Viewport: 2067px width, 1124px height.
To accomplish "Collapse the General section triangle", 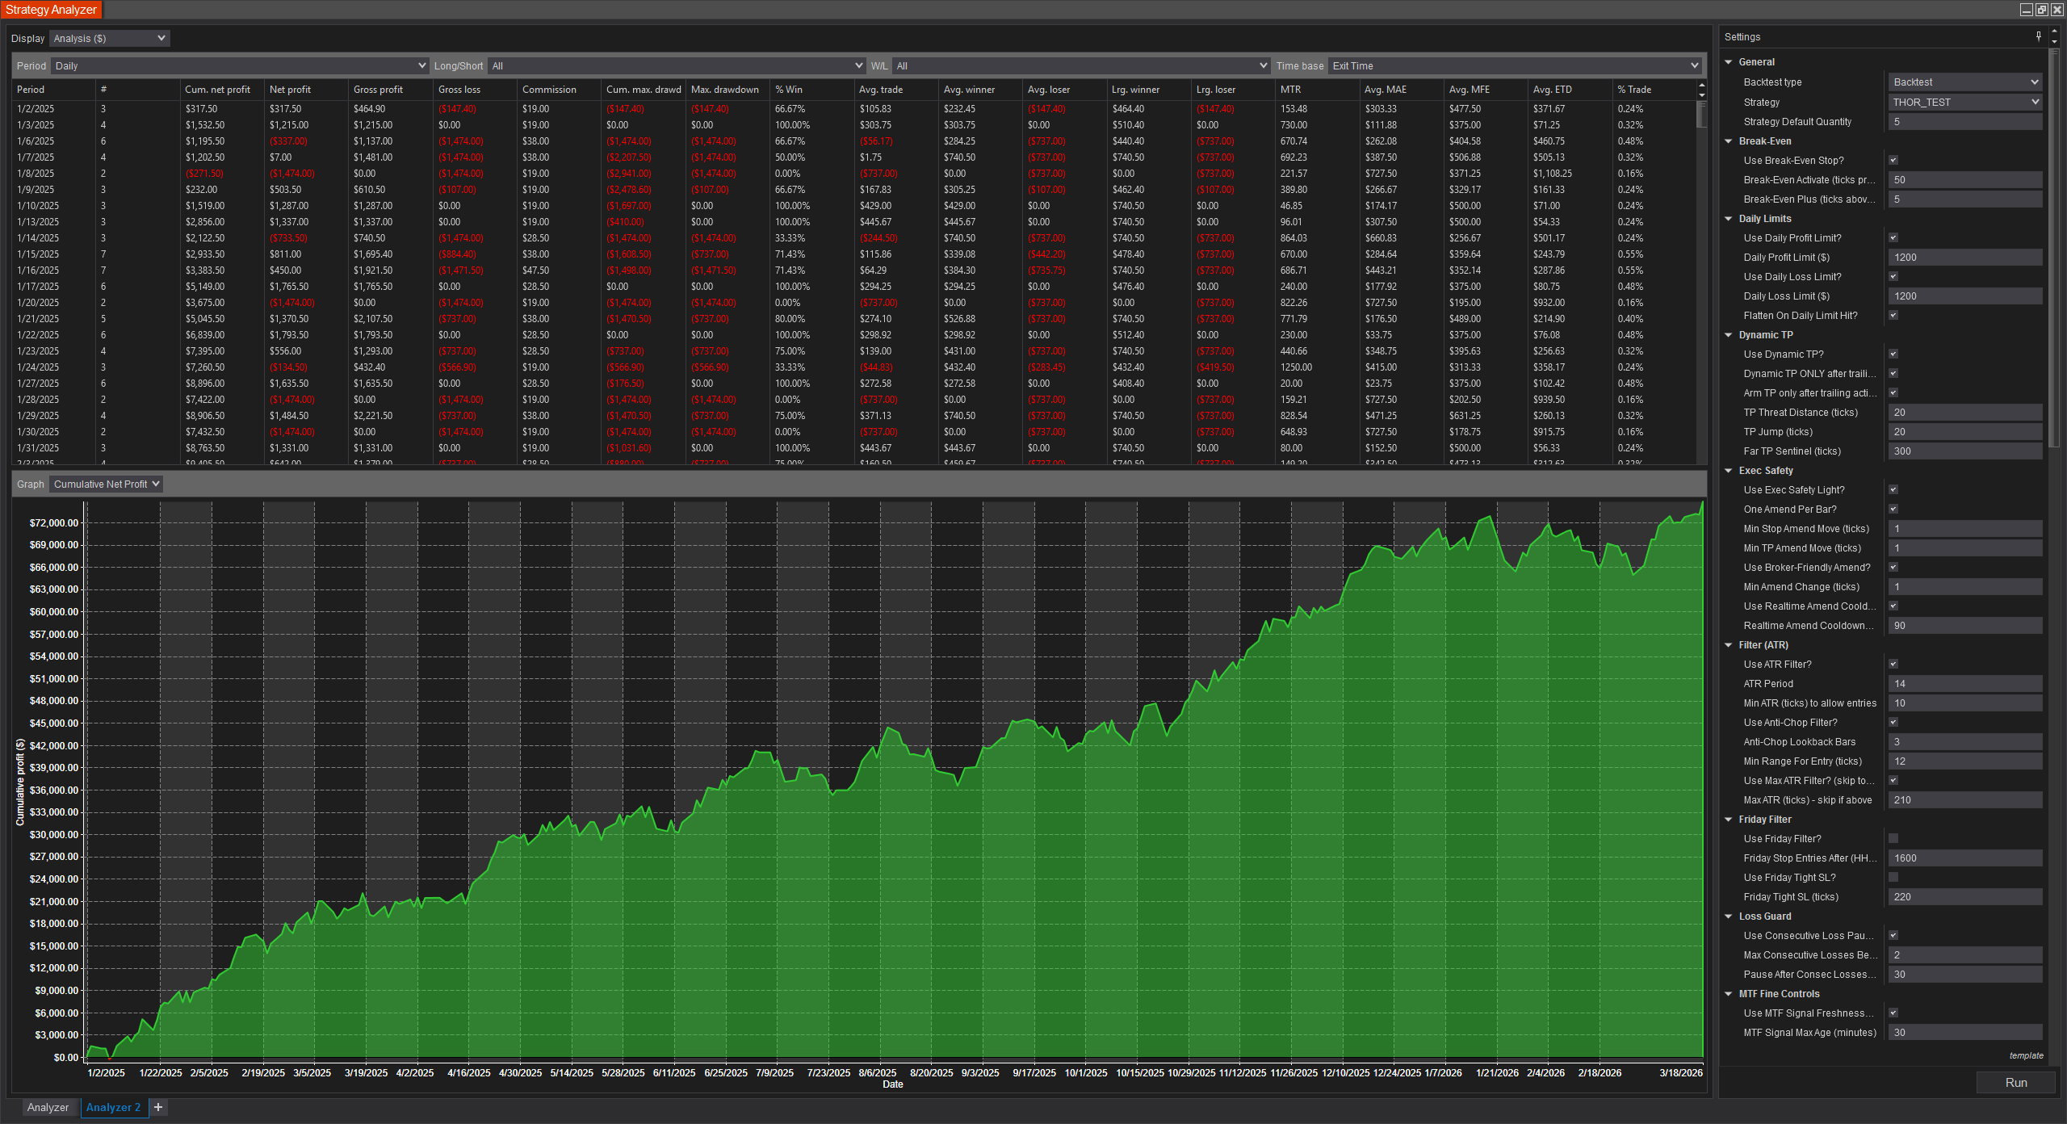I will (x=1729, y=62).
